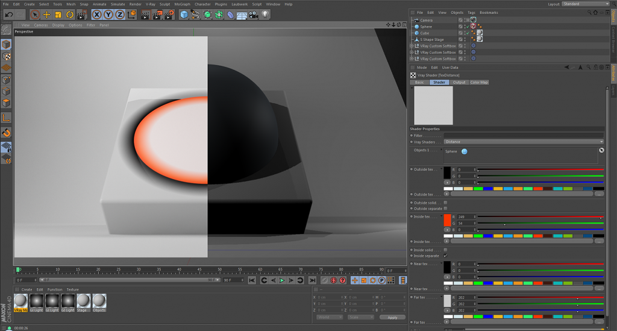
Task: Toggle the Z axis lock
Action: [x=120, y=15]
